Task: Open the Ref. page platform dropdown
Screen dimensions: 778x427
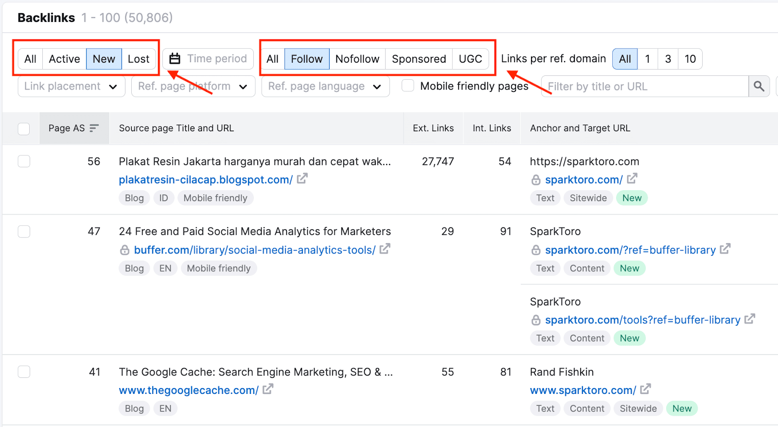Action: (193, 87)
